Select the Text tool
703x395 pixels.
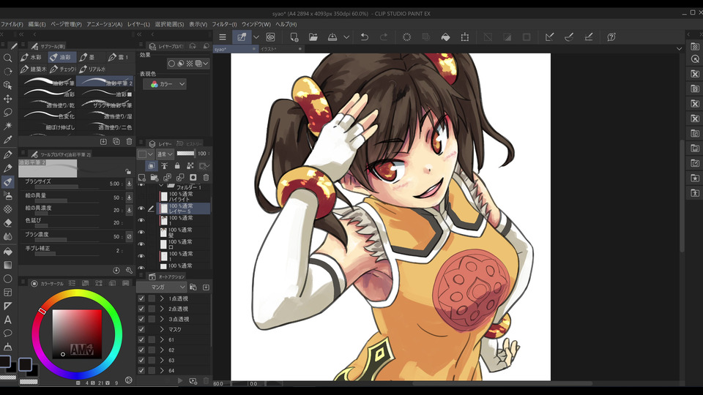pyautogui.click(x=7, y=320)
